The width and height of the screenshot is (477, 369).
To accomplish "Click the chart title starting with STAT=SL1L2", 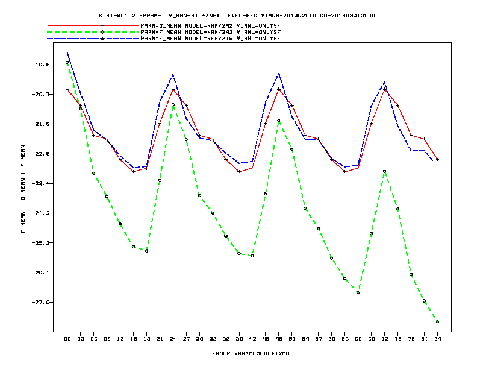I will 237,16.
